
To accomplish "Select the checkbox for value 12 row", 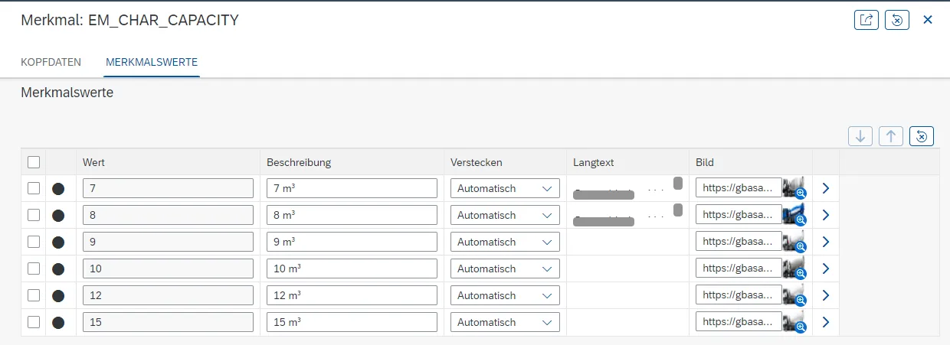I will click(x=34, y=296).
